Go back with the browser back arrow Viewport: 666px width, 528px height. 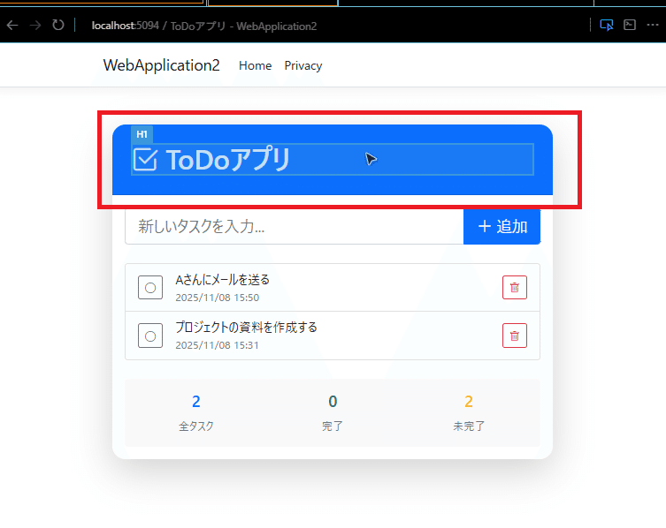coord(12,26)
